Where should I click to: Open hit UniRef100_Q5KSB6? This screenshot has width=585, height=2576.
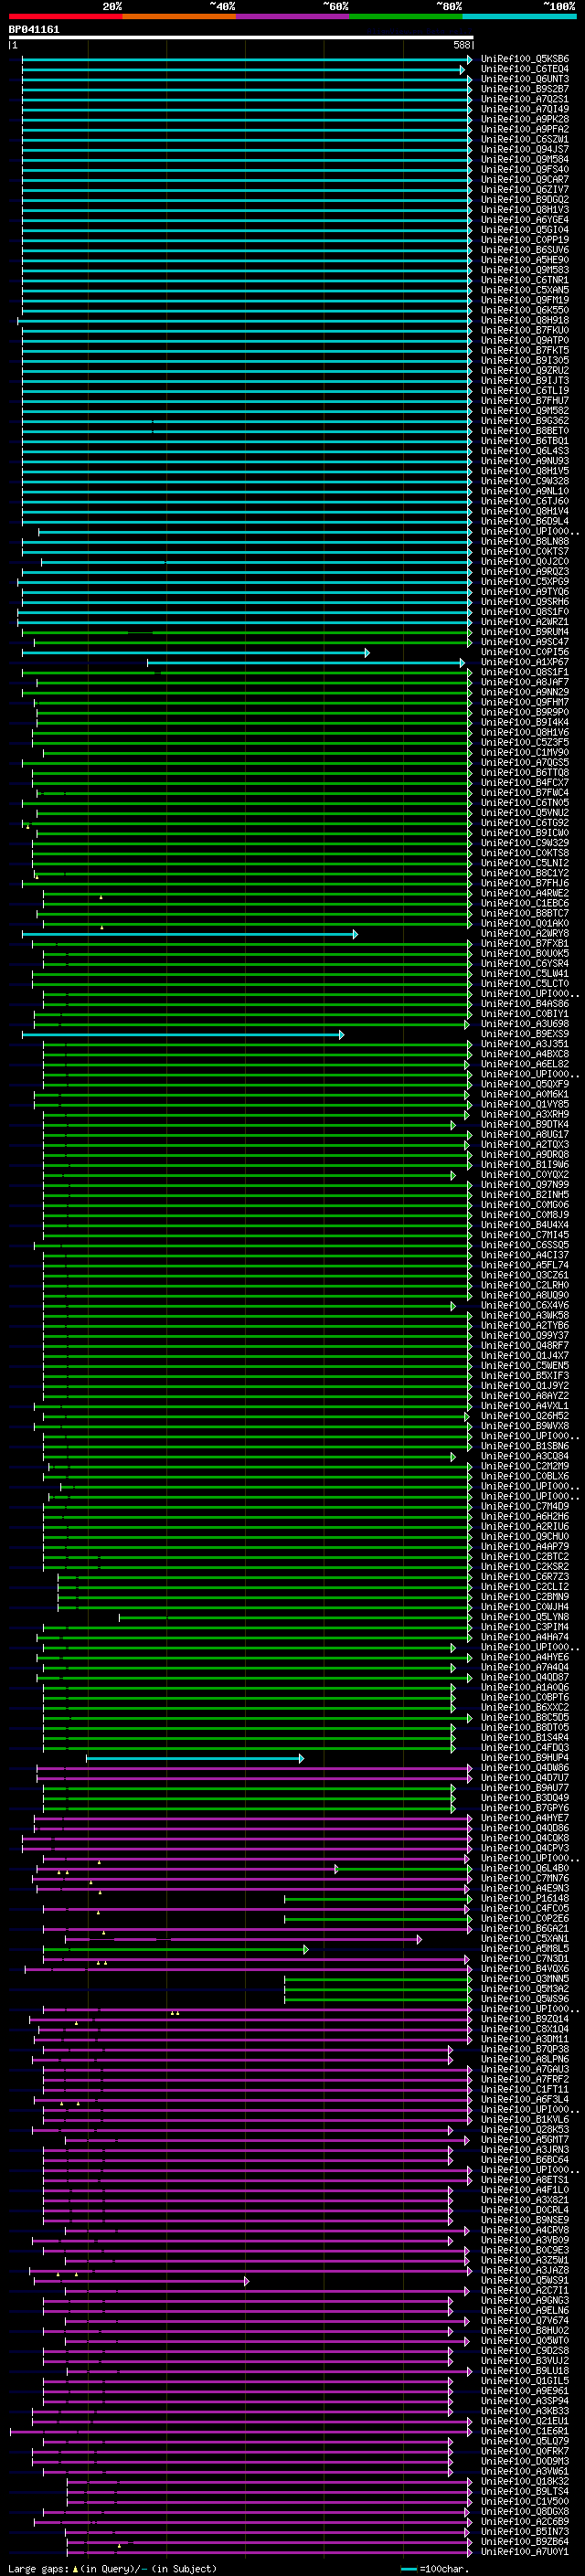pos(525,59)
